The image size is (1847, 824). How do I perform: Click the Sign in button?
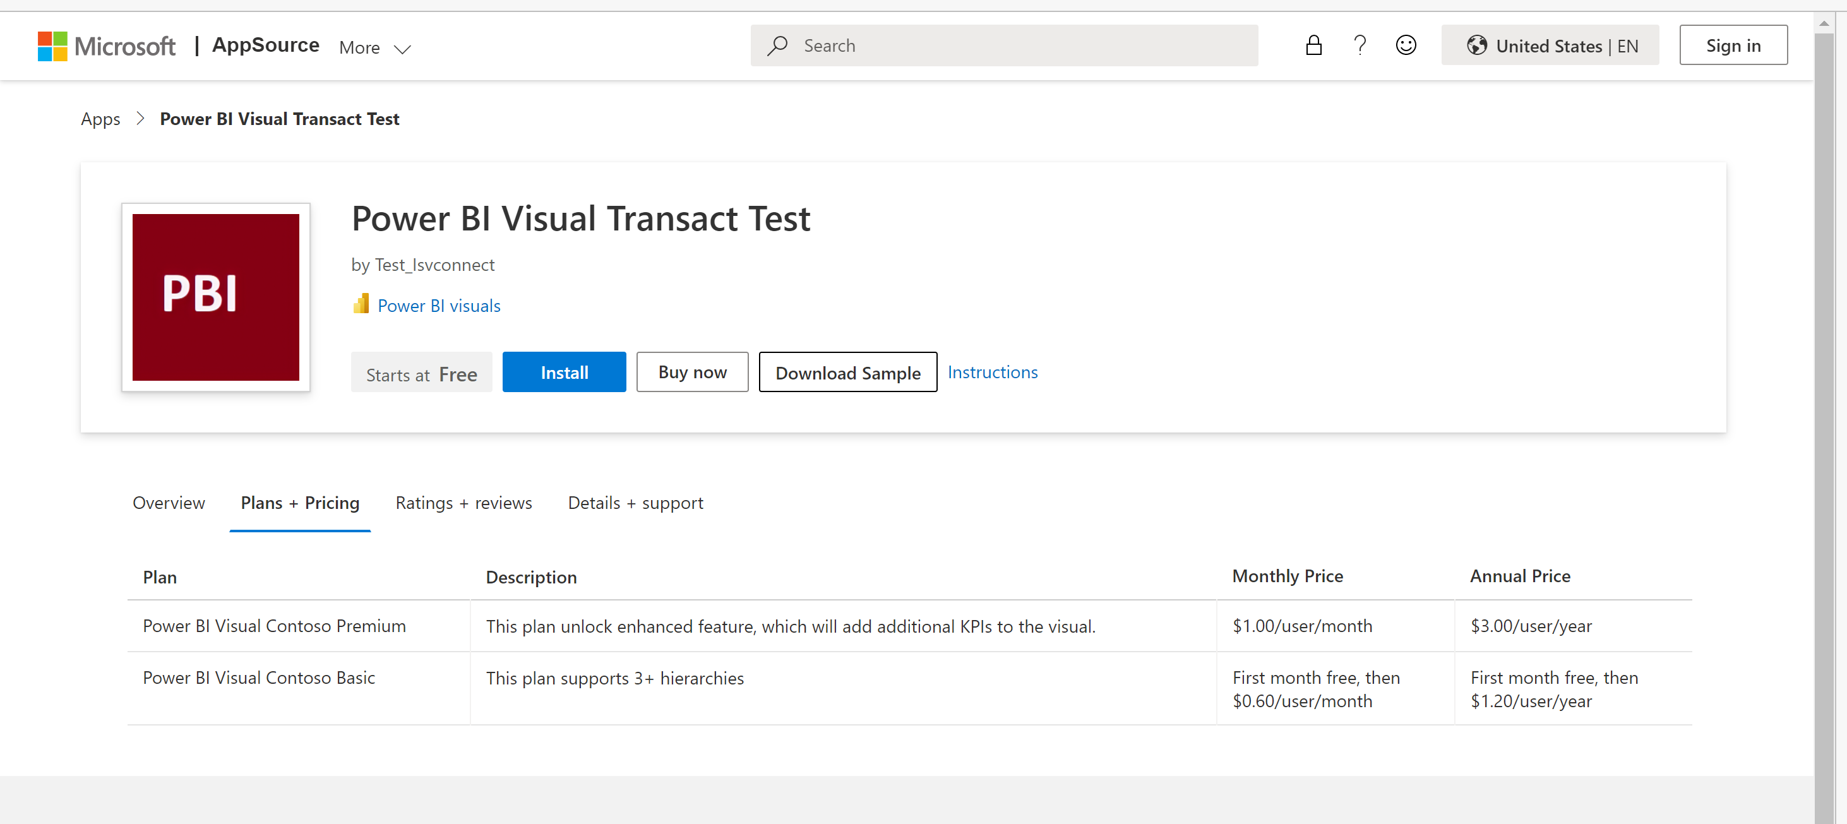tap(1734, 44)
